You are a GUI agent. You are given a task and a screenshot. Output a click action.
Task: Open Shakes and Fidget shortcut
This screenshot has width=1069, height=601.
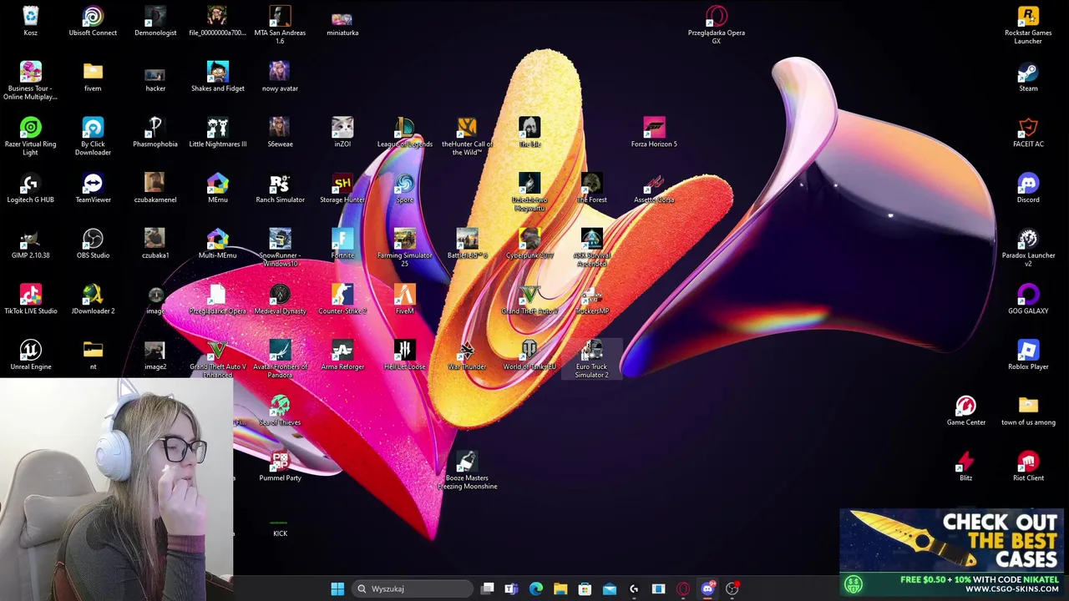tap(217, 78)
